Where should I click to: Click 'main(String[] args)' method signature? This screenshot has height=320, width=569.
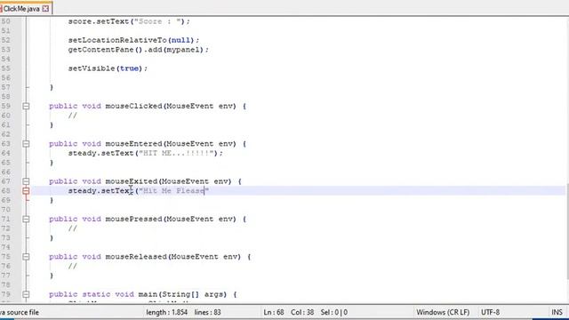coord(182,294)
